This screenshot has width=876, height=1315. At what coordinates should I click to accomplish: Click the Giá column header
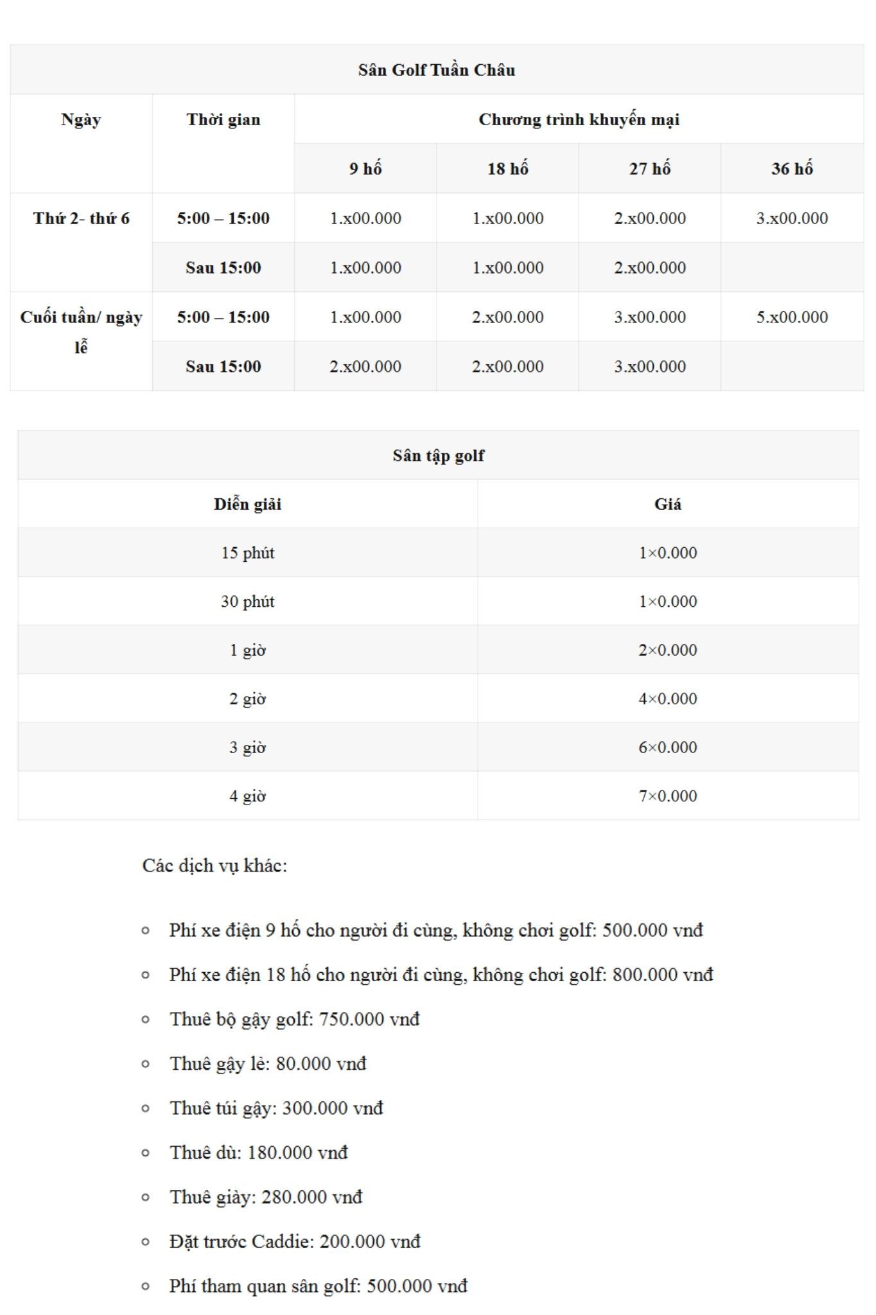coord(668,505)
